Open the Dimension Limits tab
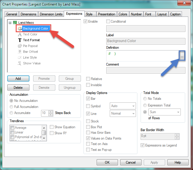Viewport: 193px width, 170px height. click(51, 14)
